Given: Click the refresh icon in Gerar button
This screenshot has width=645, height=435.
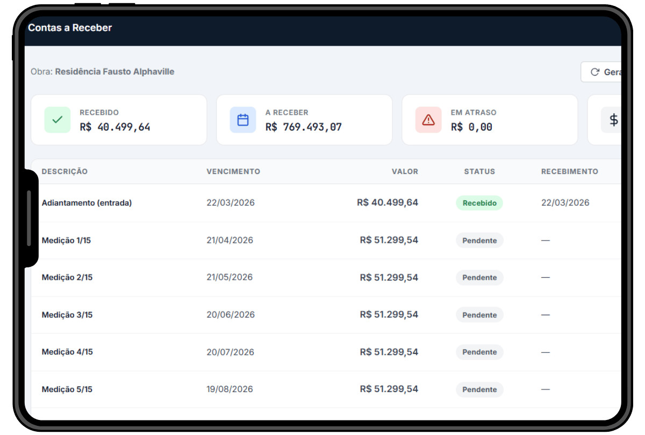Looking at the screenshot, I should tap(595, 72).
